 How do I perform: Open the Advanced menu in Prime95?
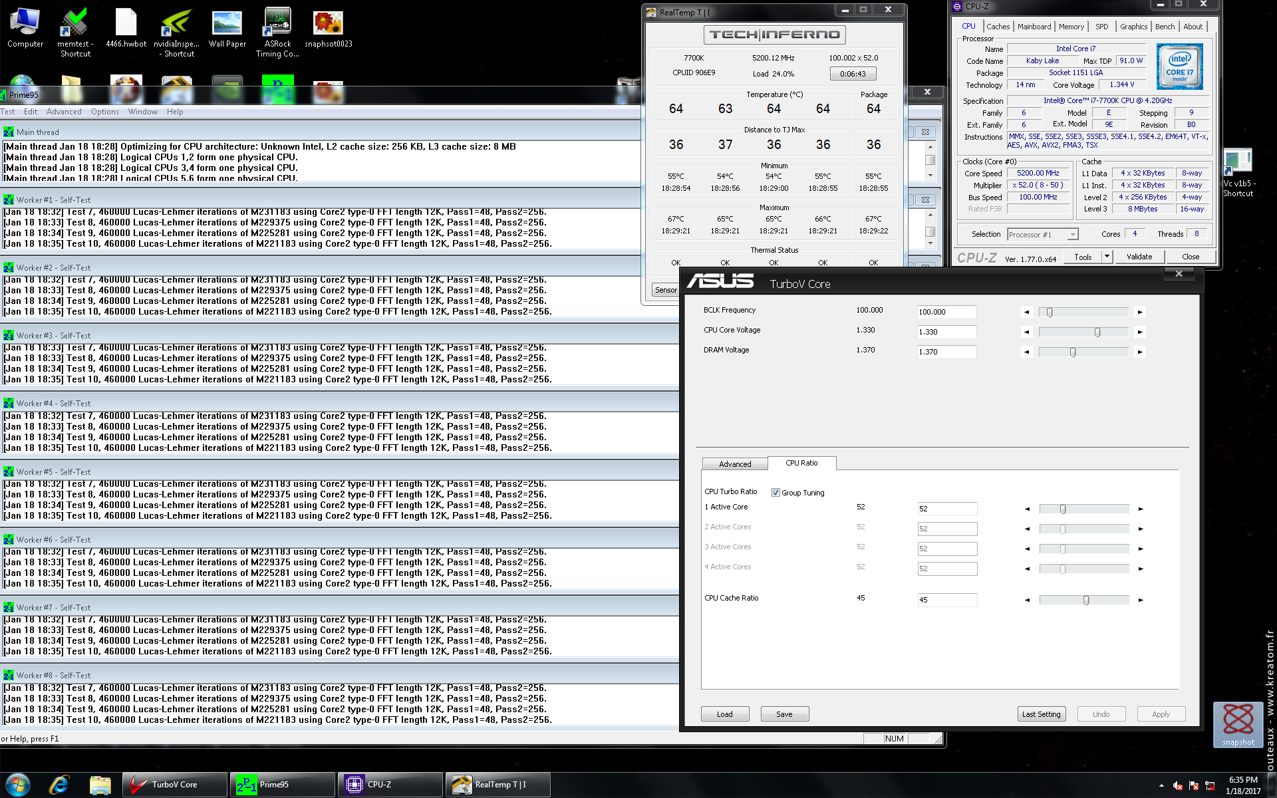click(64, 112)
